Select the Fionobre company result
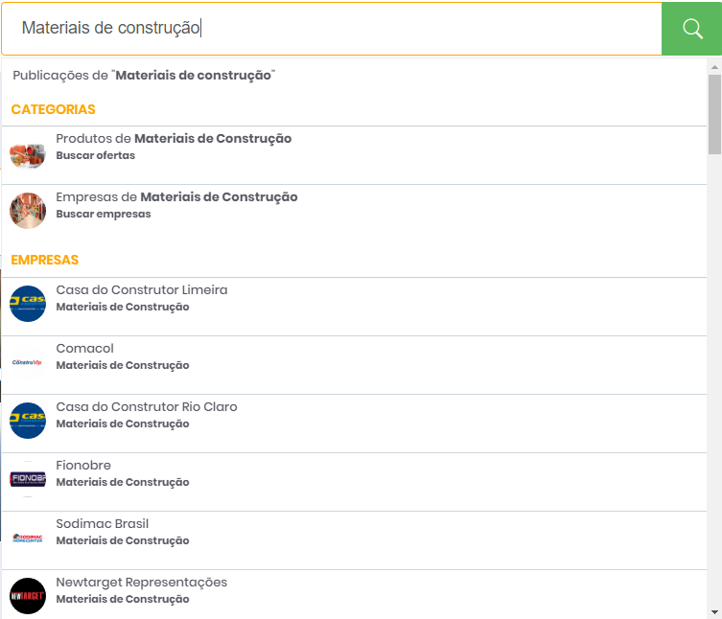 [x=354, y=482]
